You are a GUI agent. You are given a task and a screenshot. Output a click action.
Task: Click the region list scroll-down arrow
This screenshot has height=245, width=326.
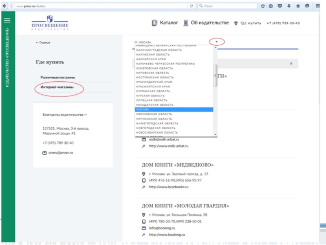[216, 135]
